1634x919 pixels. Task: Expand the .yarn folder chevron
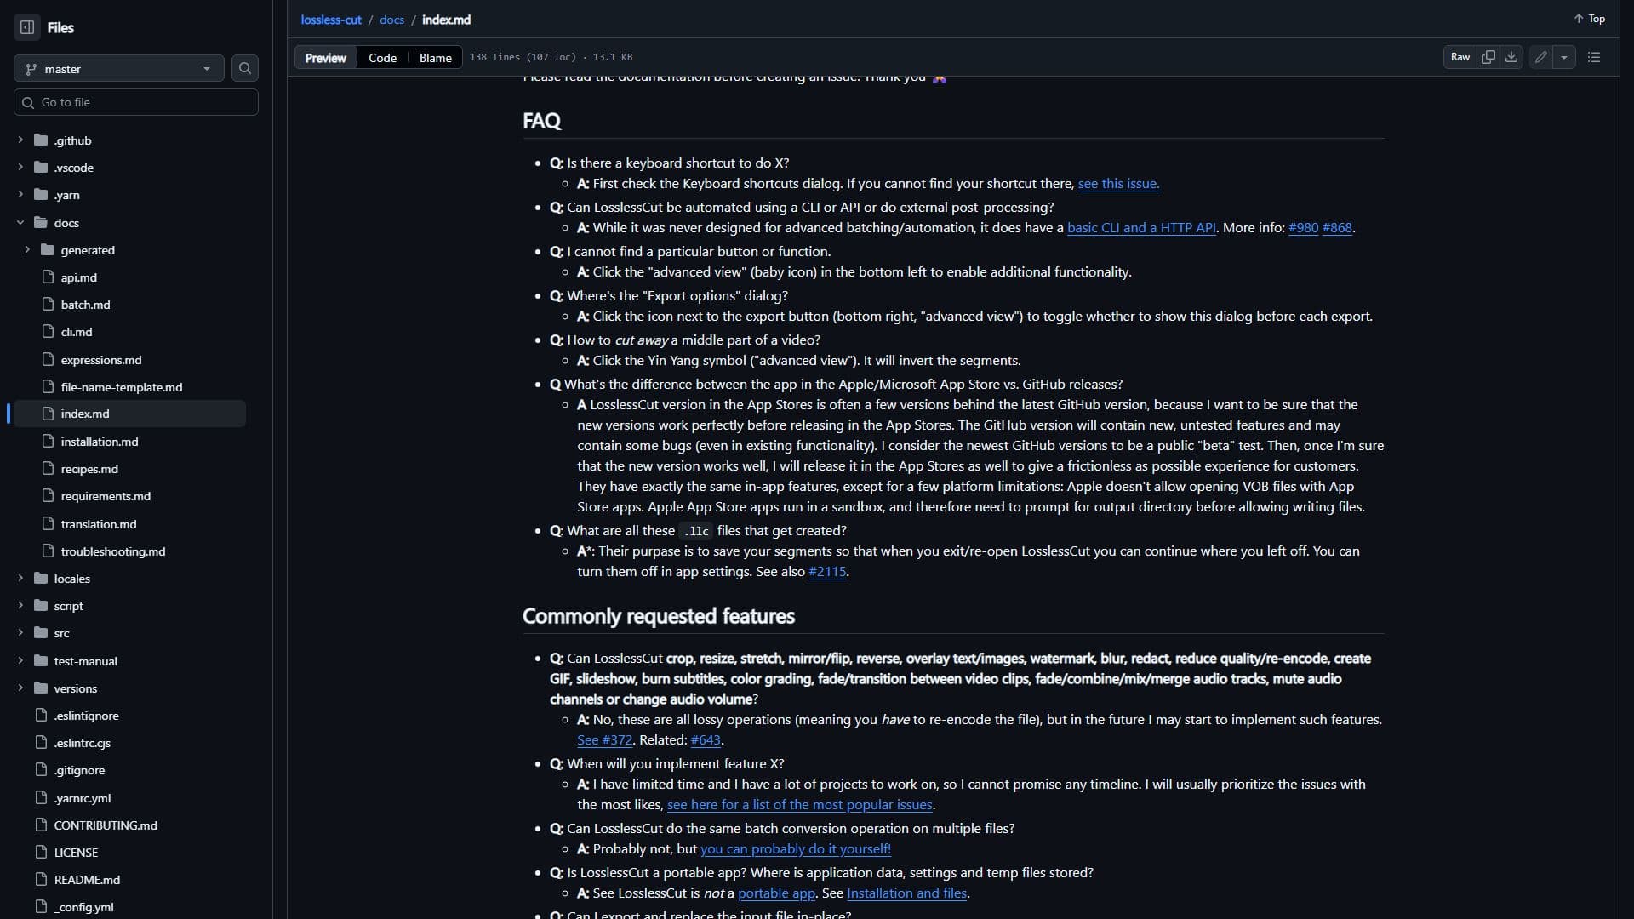pos(20,194)
